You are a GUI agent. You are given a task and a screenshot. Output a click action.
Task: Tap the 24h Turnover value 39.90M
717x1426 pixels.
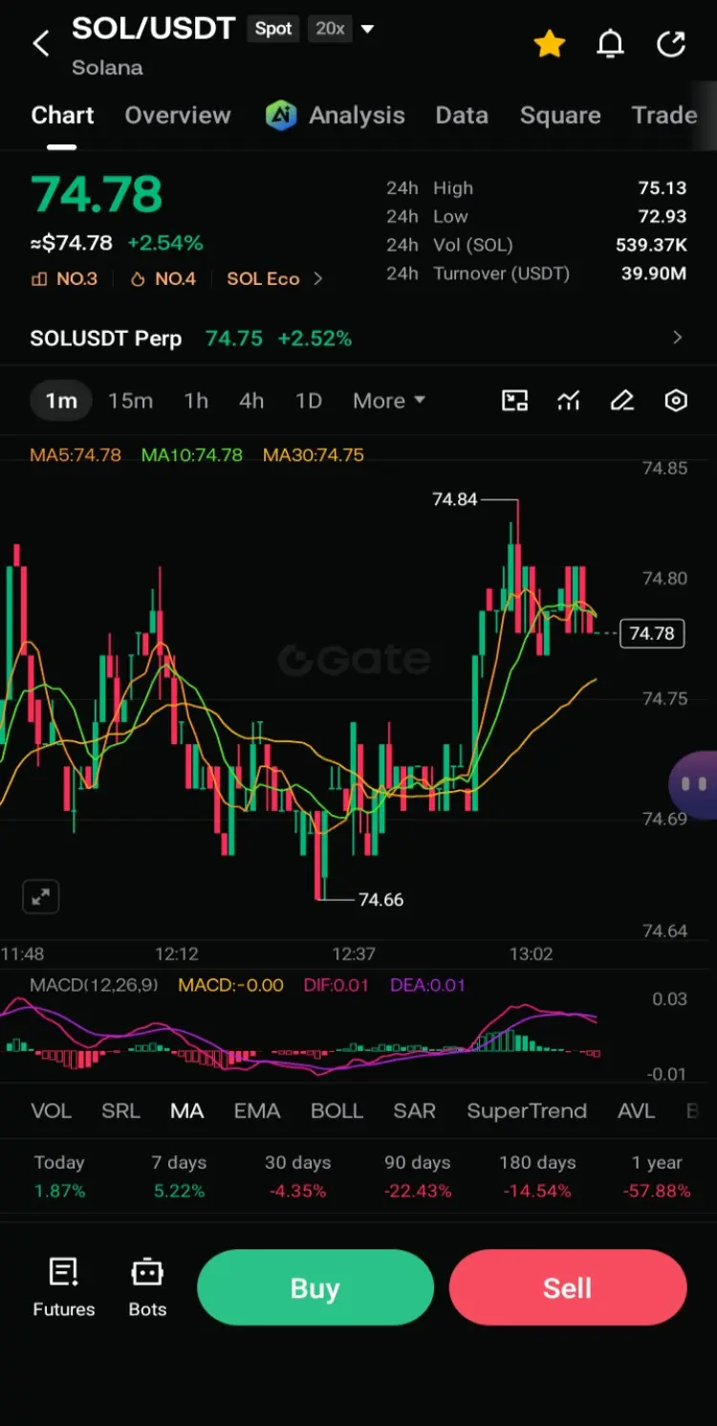[654, 274]
